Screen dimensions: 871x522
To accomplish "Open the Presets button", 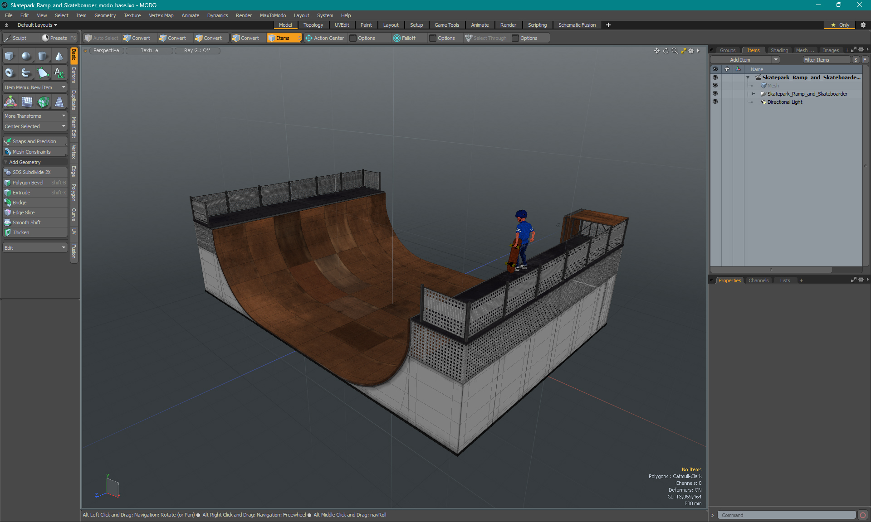I will (59, 38).
